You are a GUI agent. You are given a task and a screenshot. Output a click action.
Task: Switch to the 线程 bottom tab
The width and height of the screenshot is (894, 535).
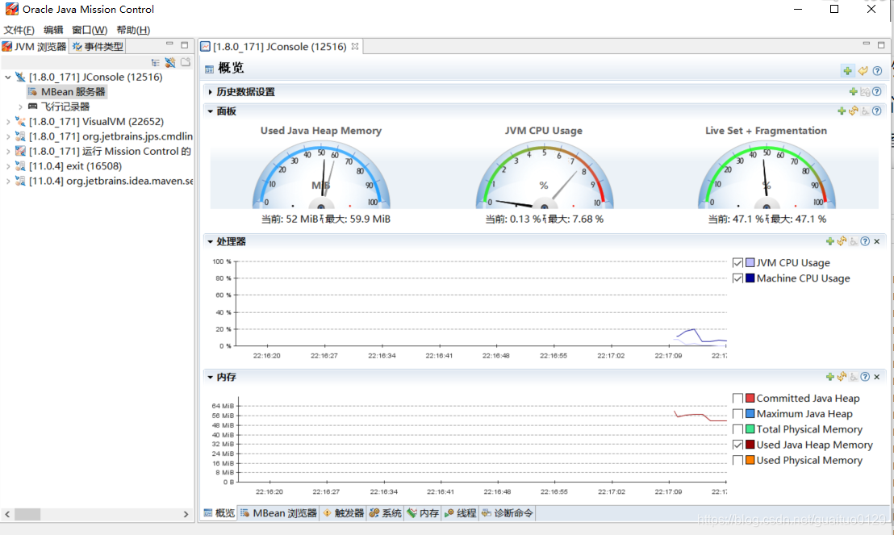(x=461, y=513)
